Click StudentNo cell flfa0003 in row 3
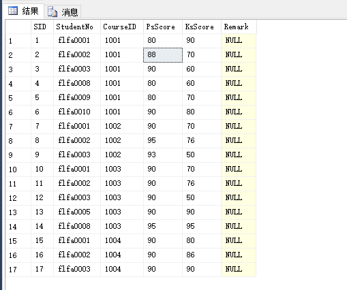The image size is (347, 290). pyautogui.click(x=77, y=69)
